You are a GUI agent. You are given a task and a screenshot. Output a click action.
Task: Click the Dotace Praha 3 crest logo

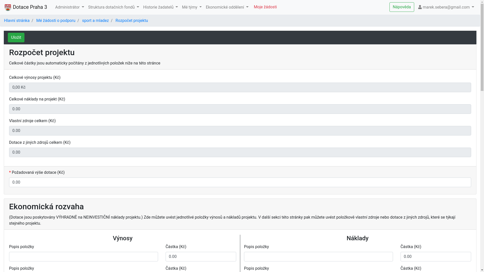pos(8,7)
